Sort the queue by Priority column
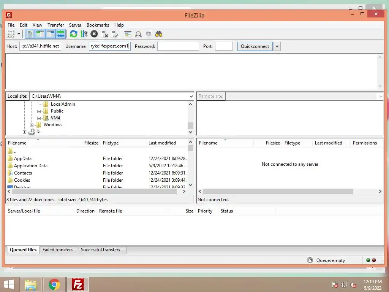The width and height of the screenshot is (389, 292). pyautogui.click(x=207, y=211)
